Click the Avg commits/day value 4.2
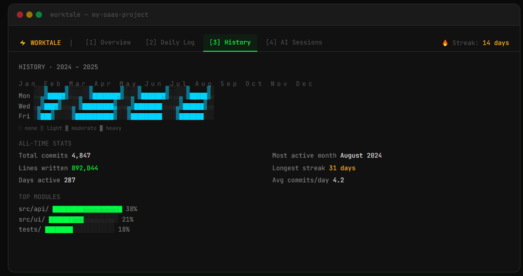Screen dimensions: 523x276 338,180
